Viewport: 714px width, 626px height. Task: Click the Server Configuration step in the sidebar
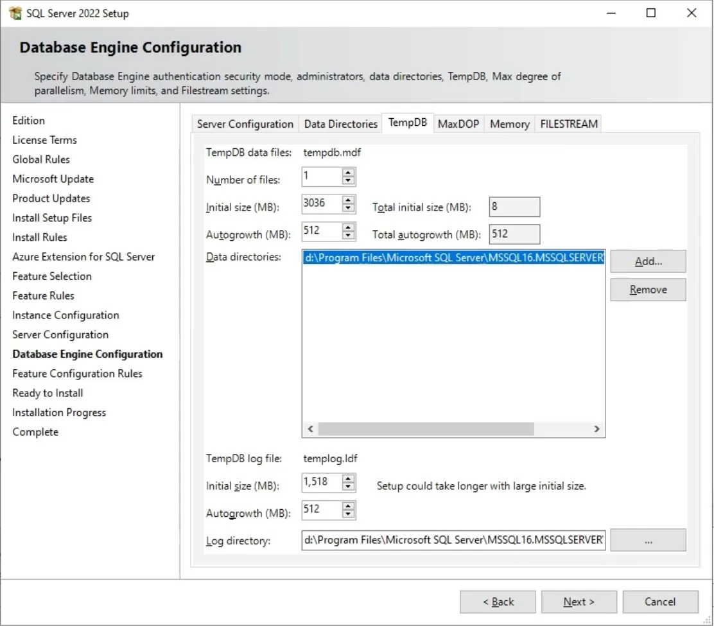60,335
